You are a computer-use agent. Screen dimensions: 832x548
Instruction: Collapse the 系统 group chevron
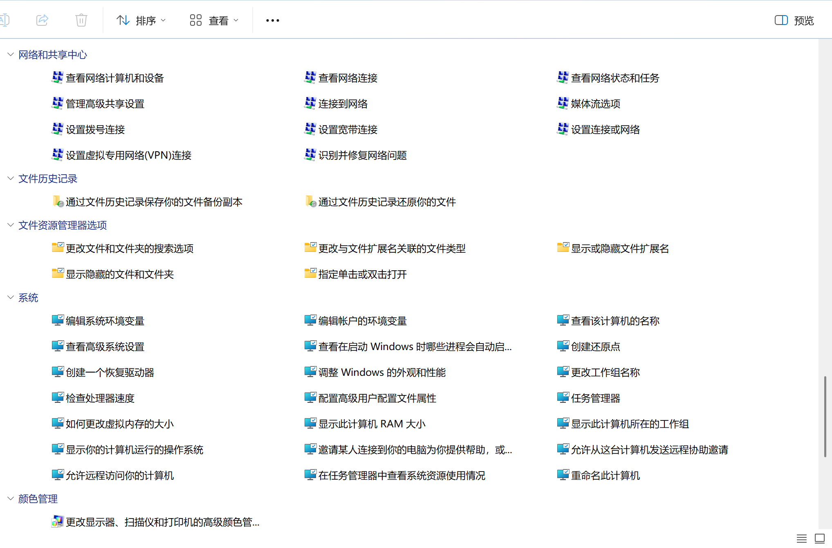(11, 297)
